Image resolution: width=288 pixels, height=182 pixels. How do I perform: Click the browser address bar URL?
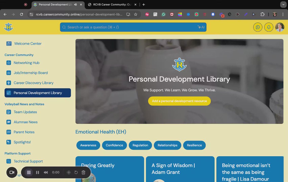pos(79,14)
